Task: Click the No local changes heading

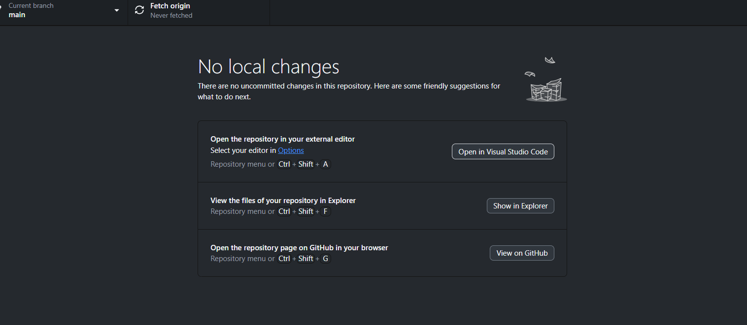Action: click(x=268, y=67)
